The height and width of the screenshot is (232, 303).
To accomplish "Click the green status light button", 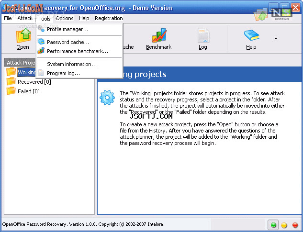I will [x=273, y=225].
